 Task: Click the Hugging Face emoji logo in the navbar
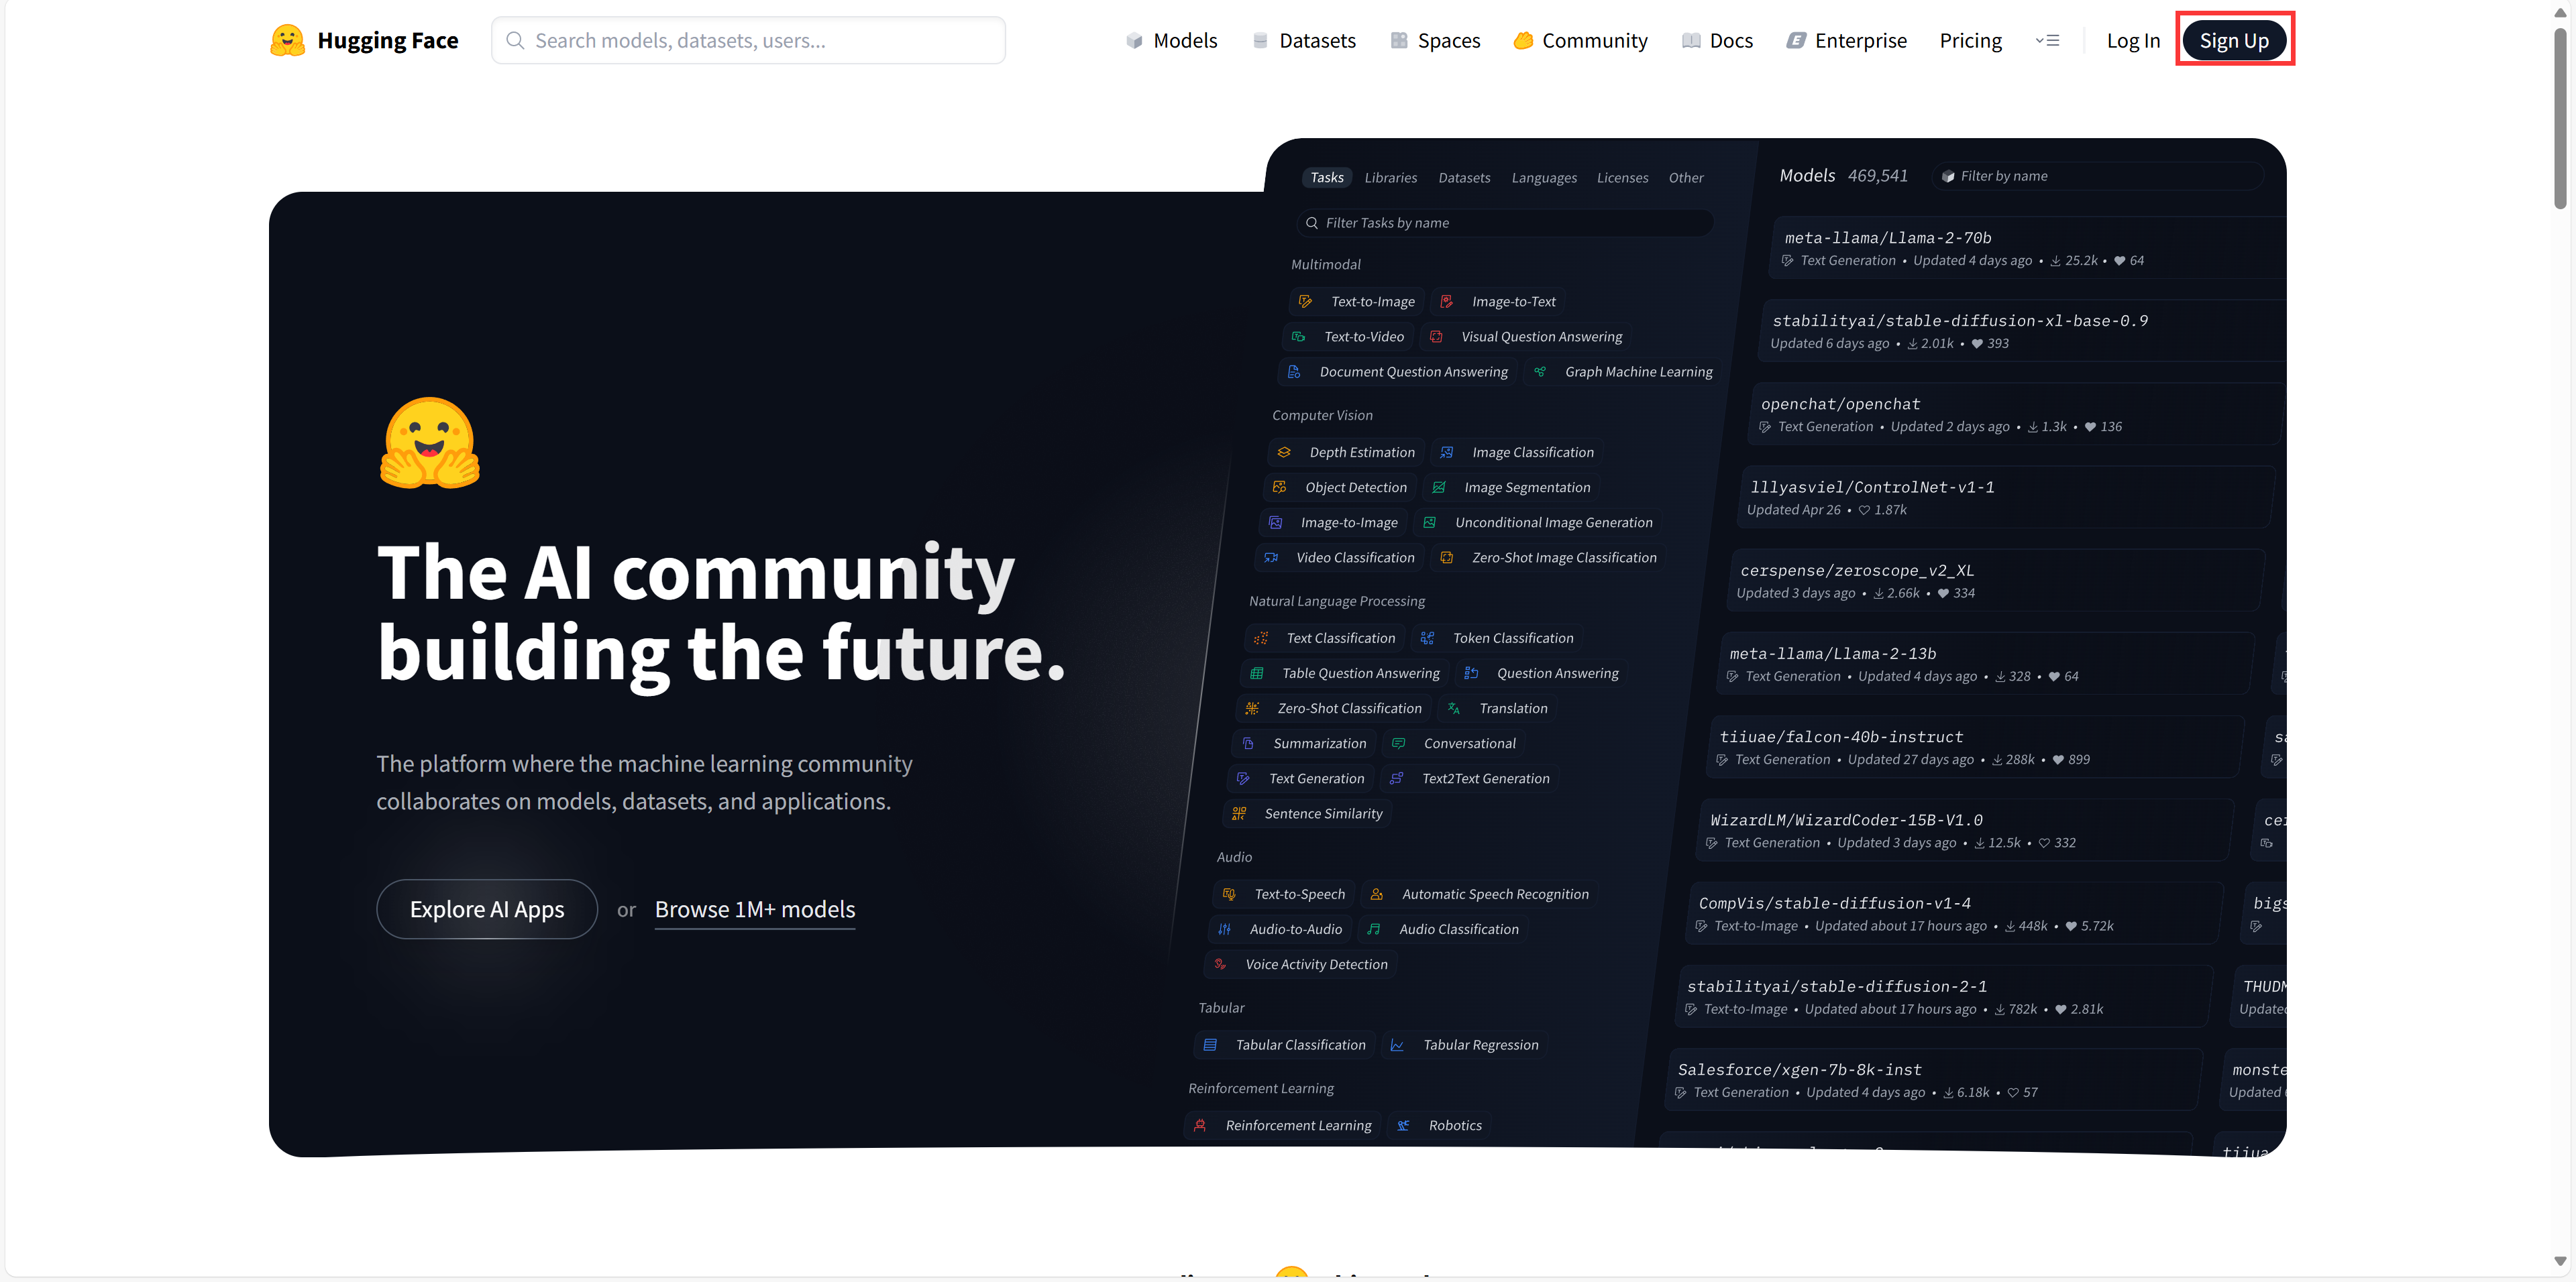(x=287, y=40)
